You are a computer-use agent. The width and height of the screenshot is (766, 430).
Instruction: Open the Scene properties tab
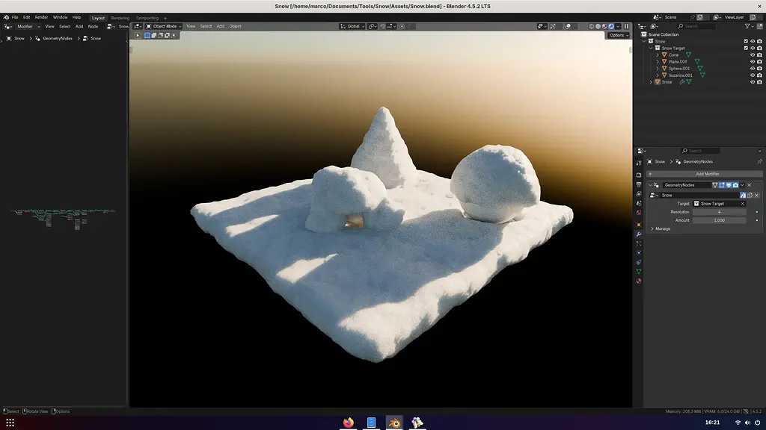tap(639, 203)
